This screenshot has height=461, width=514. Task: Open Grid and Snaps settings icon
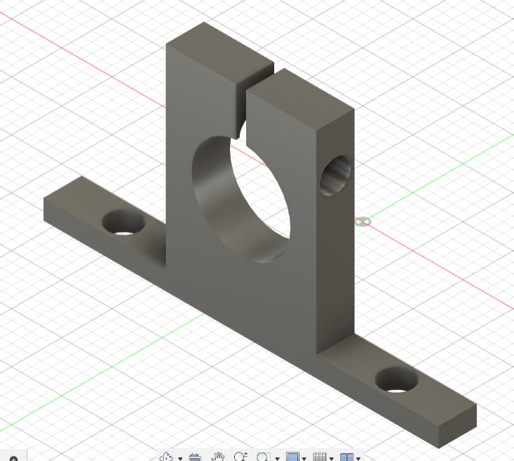320,457
